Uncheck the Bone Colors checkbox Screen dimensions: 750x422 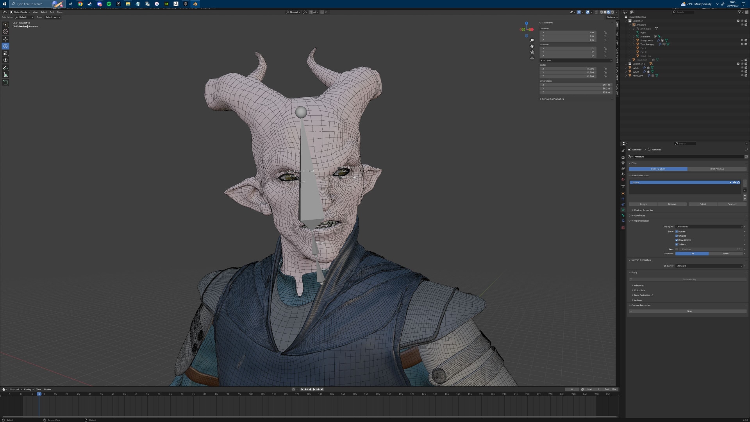point(677,240)
